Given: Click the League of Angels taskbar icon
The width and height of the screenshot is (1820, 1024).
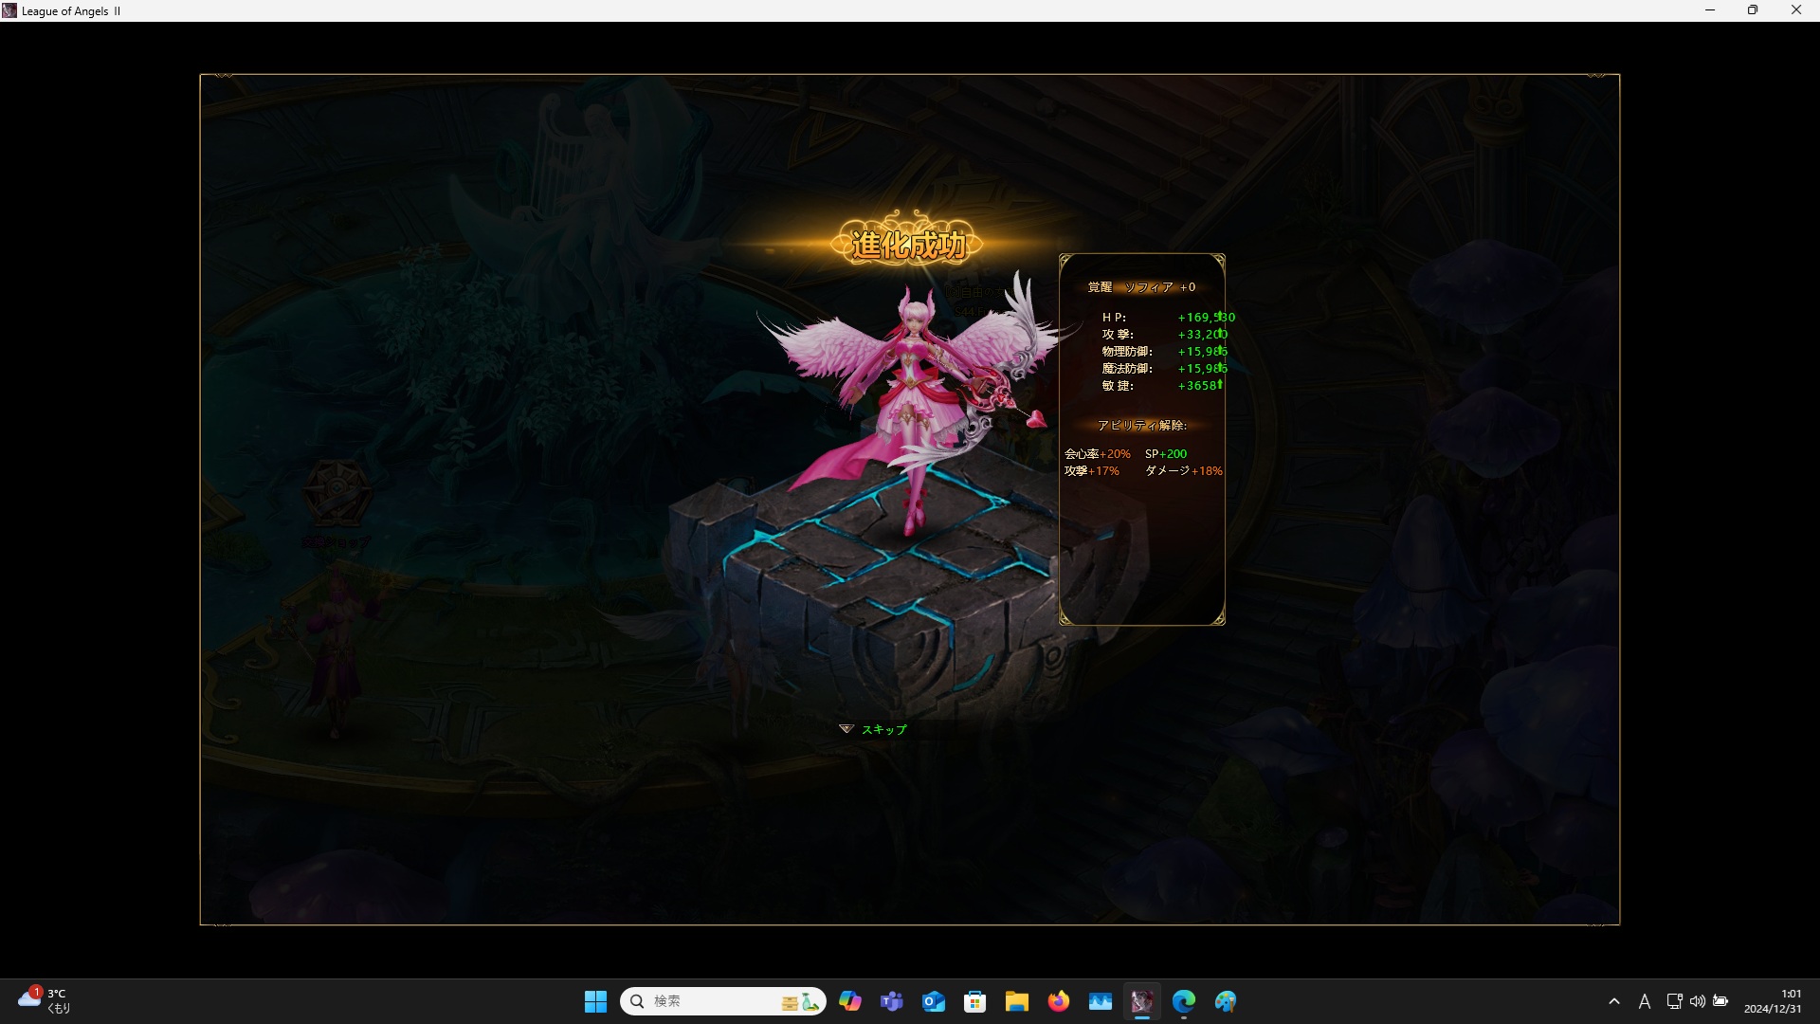Looking at the screenshot, I should (x=1141, y=1001).
